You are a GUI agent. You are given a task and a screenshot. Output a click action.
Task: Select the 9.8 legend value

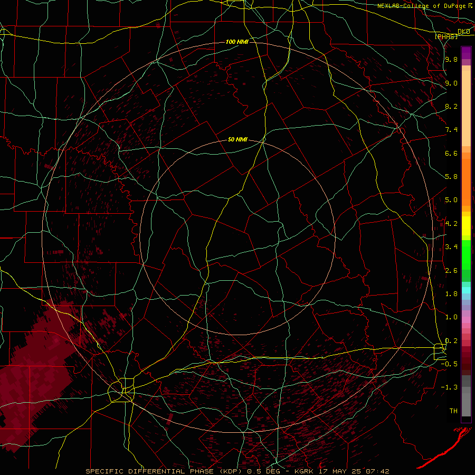[451, 59]
